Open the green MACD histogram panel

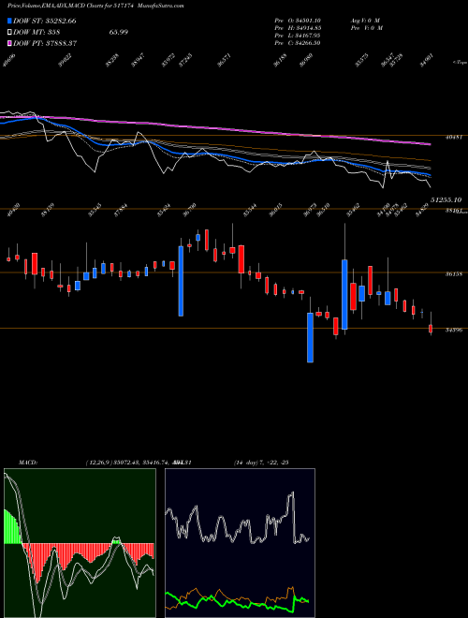point(80,543)
